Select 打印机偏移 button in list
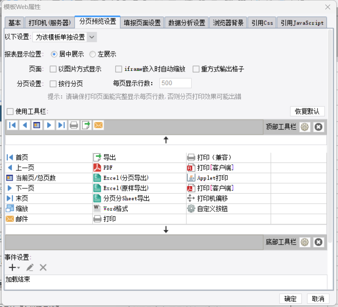Image resolution: width=338 pixels, height=307 pixels. (229, 199)
